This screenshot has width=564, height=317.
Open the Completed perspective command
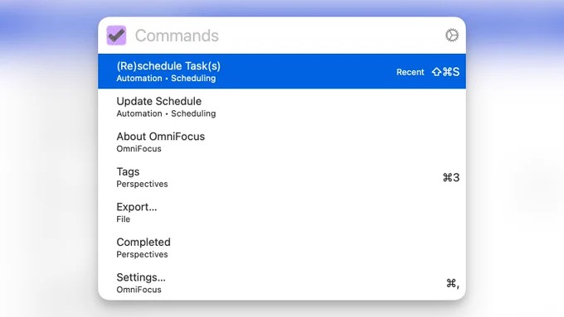pyautogui.click(x=282, y=247)
